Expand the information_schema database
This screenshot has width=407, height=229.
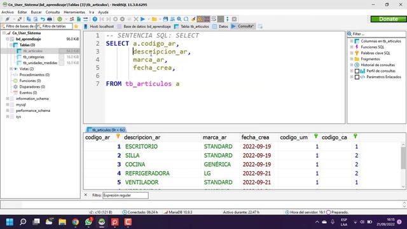8,99
